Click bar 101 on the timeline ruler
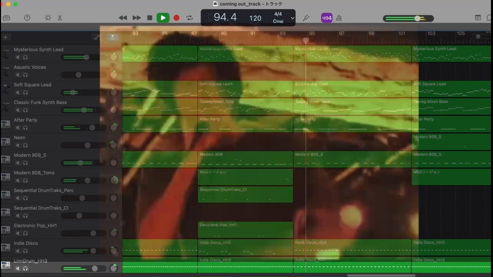493x277 pixels. 401,33
